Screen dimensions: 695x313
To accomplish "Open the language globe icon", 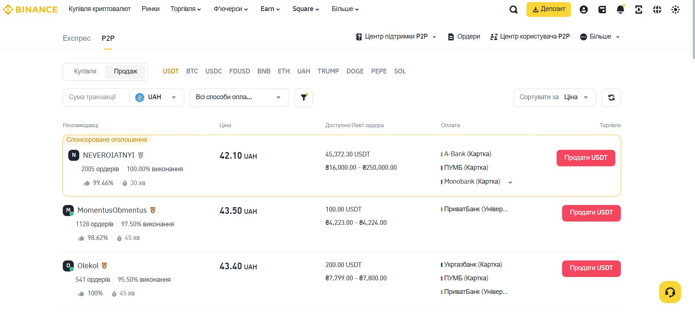I will [657, 10].
